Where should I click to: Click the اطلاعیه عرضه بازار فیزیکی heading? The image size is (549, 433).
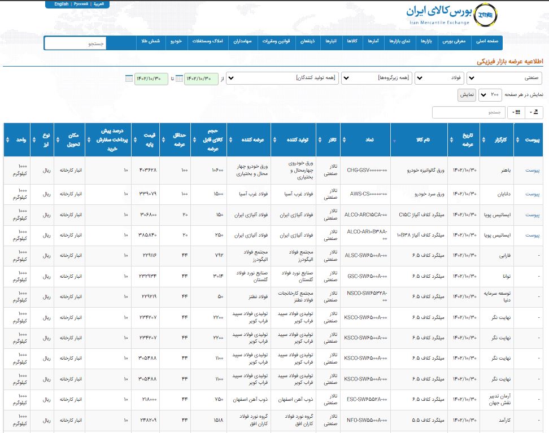click(510, 62)
